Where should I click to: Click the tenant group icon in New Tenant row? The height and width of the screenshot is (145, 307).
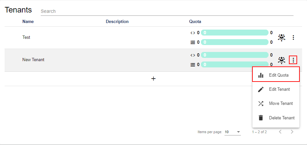click(x=281, y=60)
